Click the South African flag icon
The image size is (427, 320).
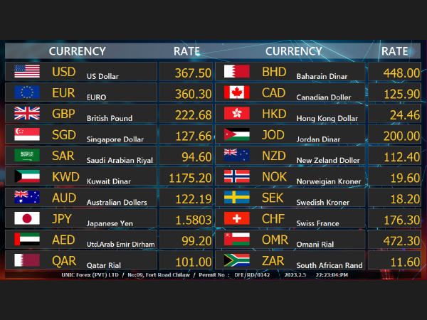coord(237,260)
